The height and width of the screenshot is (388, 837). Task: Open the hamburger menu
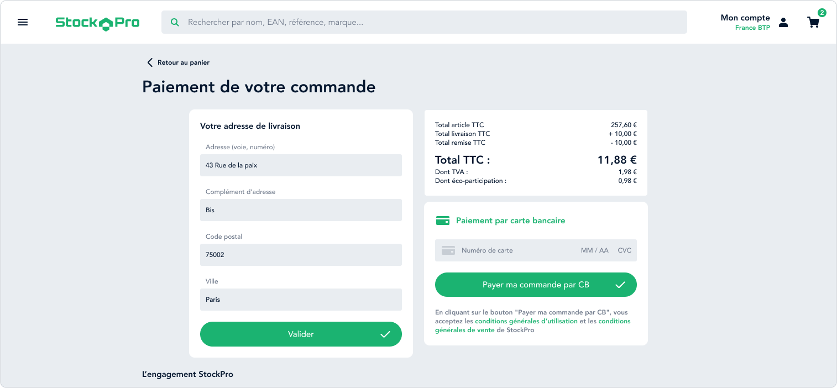tap(23, 22)
